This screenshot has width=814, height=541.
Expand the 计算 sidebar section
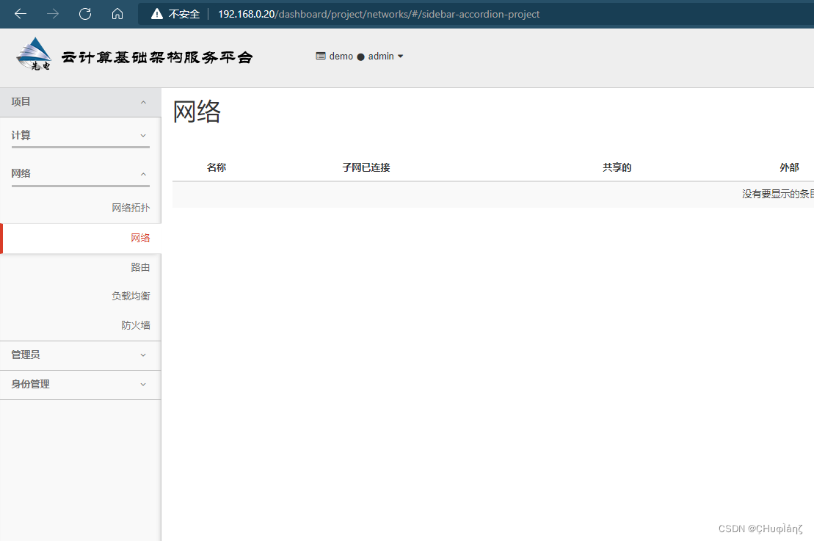click(x=81, y=136)
